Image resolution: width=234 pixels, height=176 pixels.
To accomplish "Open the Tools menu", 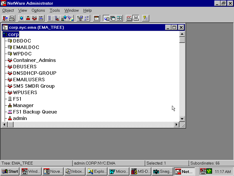I will click(x=55, y=10).
